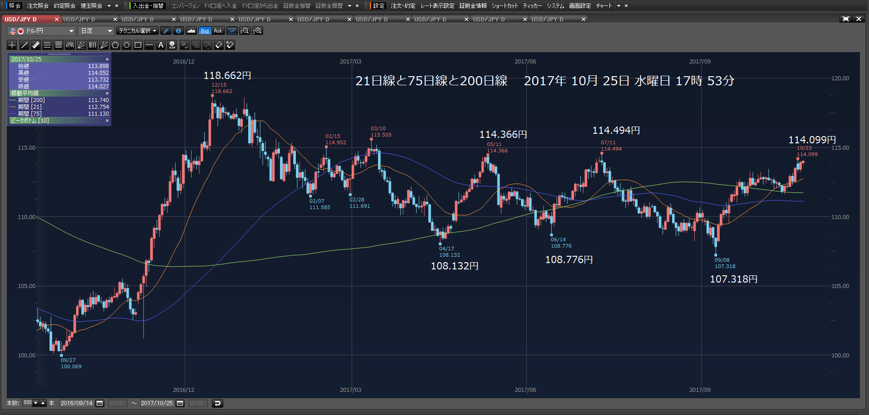Click the start date field 2016/09/14
869x415 pixels.
pyautogui.click(x=77, y=403)
